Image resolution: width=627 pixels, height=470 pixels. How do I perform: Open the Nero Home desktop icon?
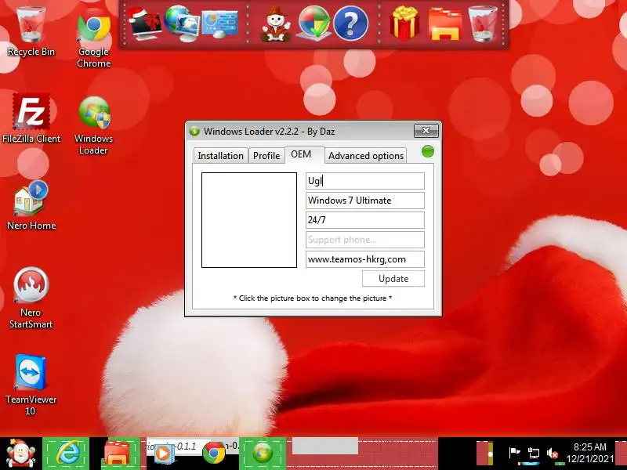[x=31, y=205]
